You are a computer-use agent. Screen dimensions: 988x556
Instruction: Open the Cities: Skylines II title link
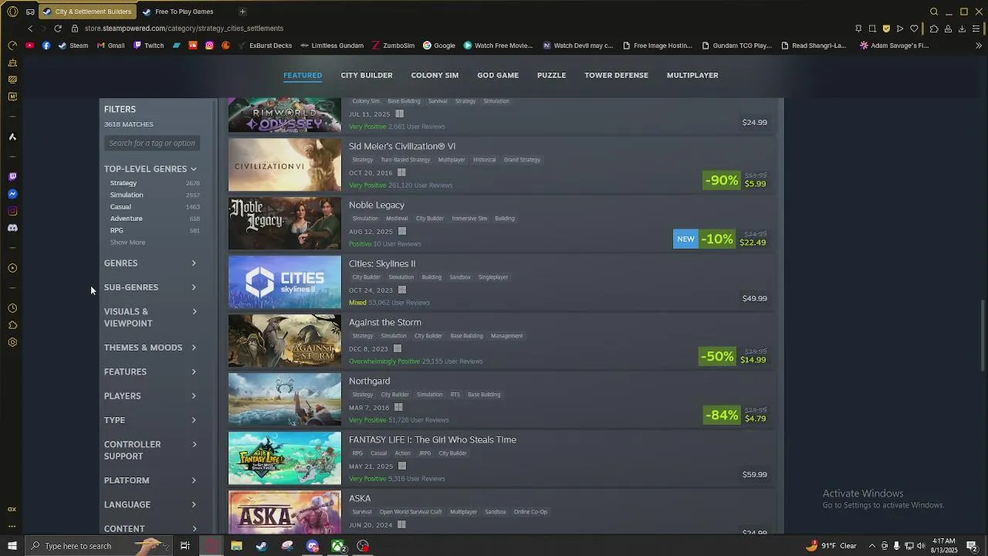382,263
